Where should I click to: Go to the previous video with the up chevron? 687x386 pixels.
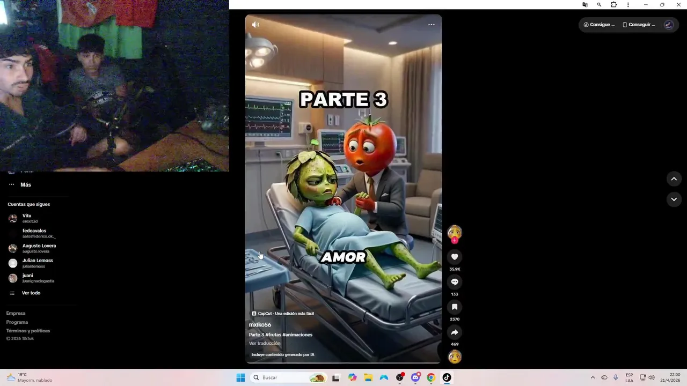click(674, 179)
